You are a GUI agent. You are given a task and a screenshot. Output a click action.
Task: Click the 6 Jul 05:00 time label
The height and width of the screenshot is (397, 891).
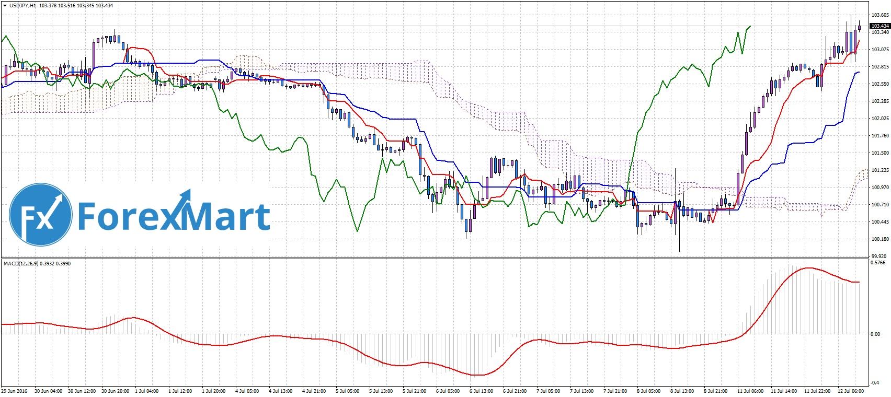tap(449, 391)
